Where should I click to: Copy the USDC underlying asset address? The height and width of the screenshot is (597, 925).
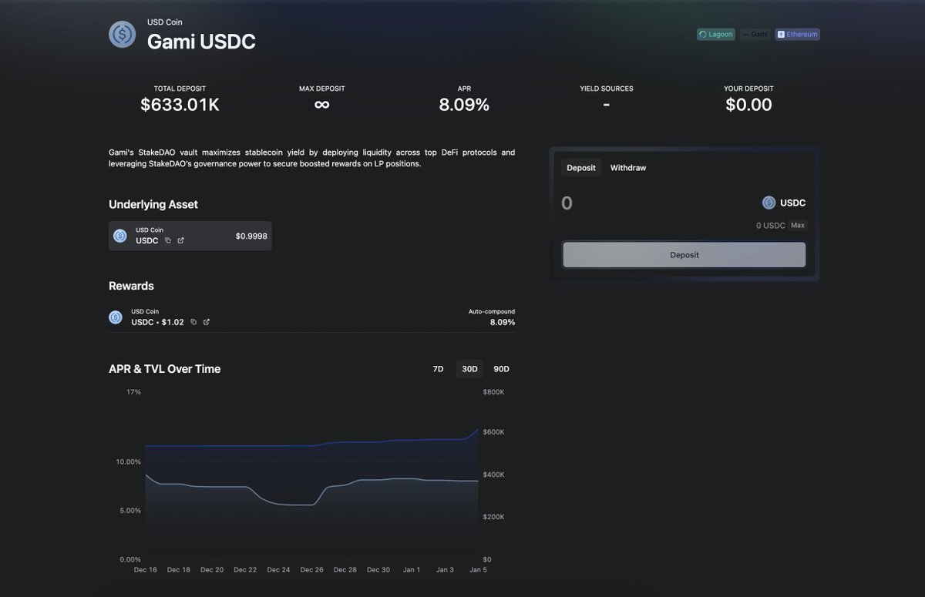tap(168, 240)
